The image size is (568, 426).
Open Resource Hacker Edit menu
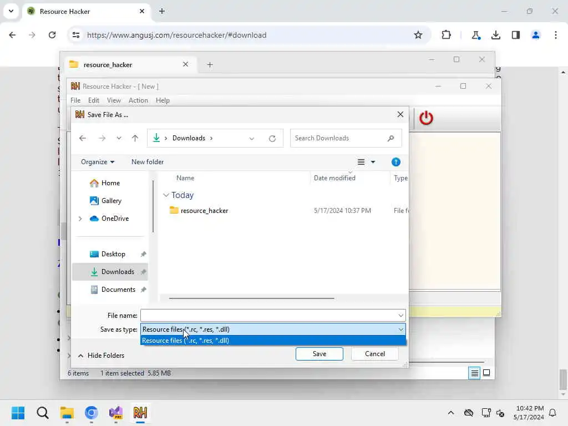(x=93, y=100)
